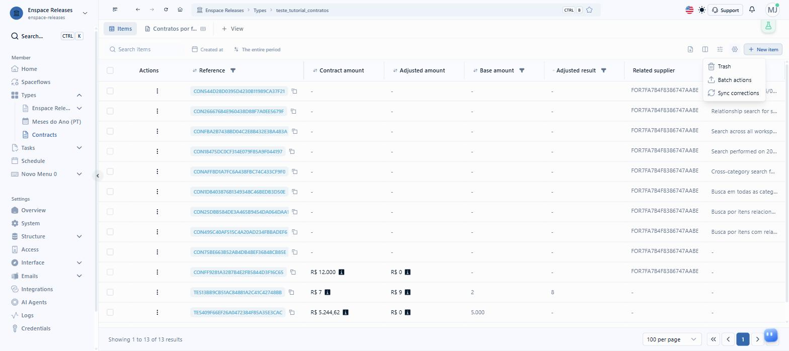Check the row CON26667684E960438D88F7A0EE5679F
789x351 pixels.
click(110, 111)
